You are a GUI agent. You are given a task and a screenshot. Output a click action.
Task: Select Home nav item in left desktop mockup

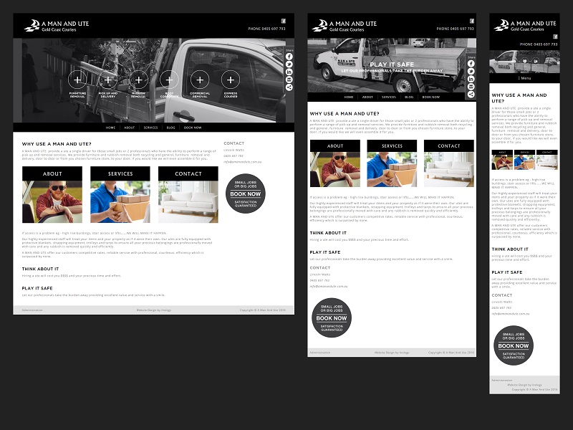(x=110, y=128)
